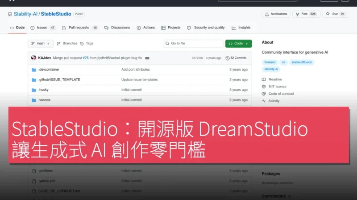The height and width of the screenshot is (200, 357).
Task: Open the .vscode folder
Action: 44,100
